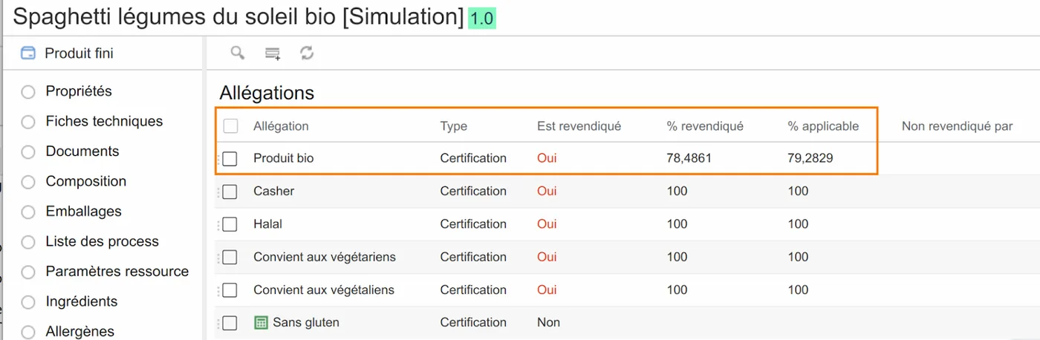
Task: Sort by the % revendiqué column header
Action: pos(705,126)
